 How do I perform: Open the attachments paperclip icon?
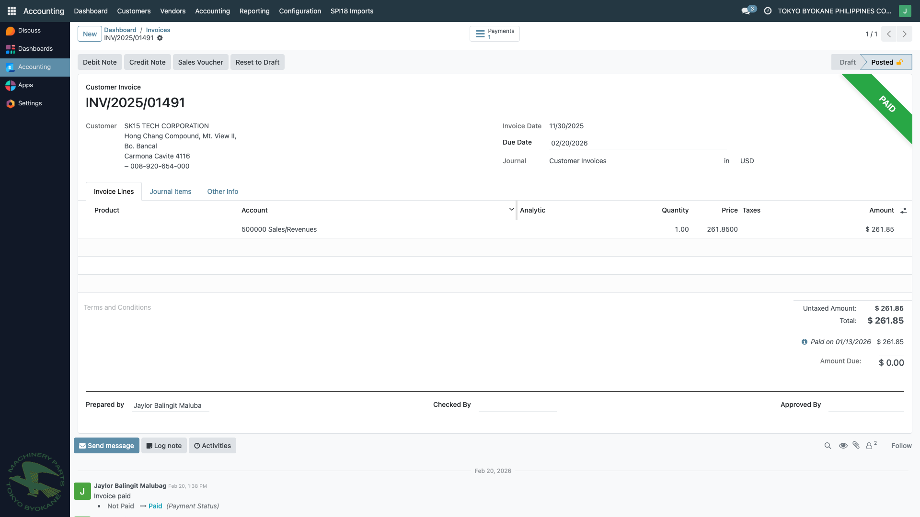856,445
